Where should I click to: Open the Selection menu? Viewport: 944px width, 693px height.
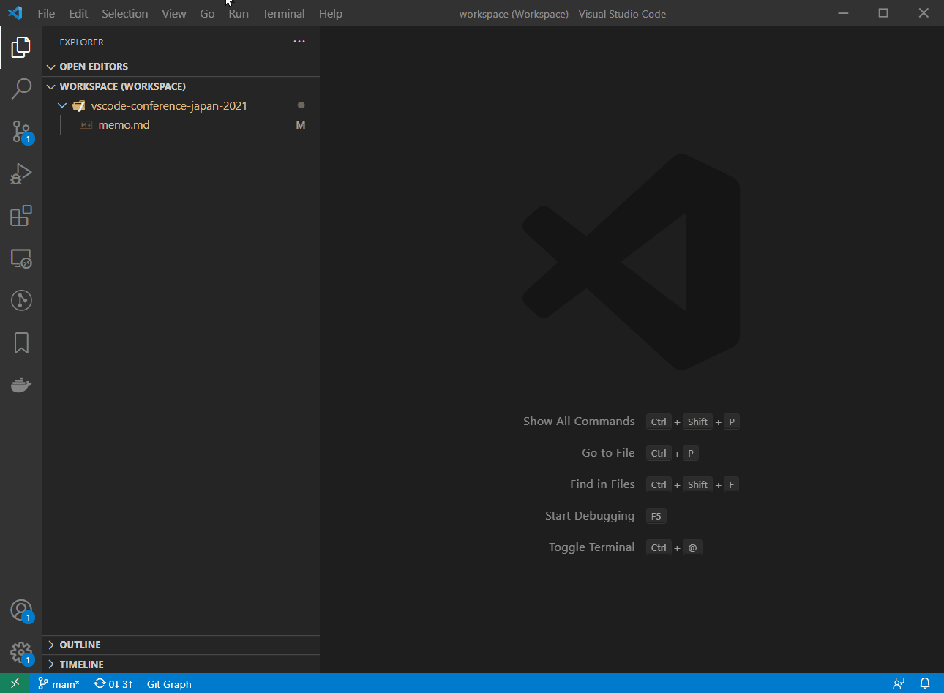pos(125,13)
